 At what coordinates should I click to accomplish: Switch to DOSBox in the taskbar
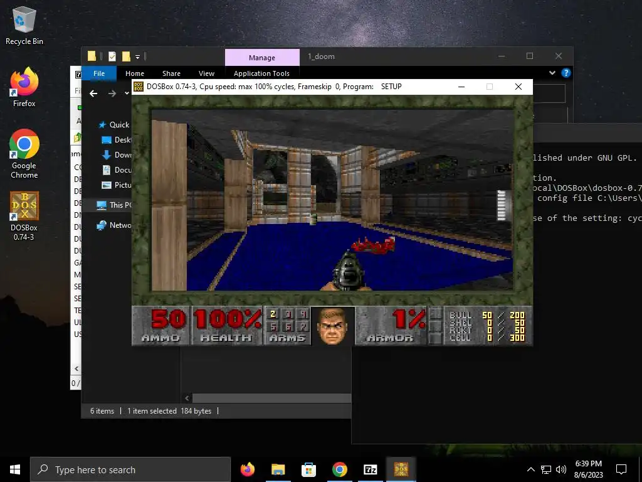point(401,469)
